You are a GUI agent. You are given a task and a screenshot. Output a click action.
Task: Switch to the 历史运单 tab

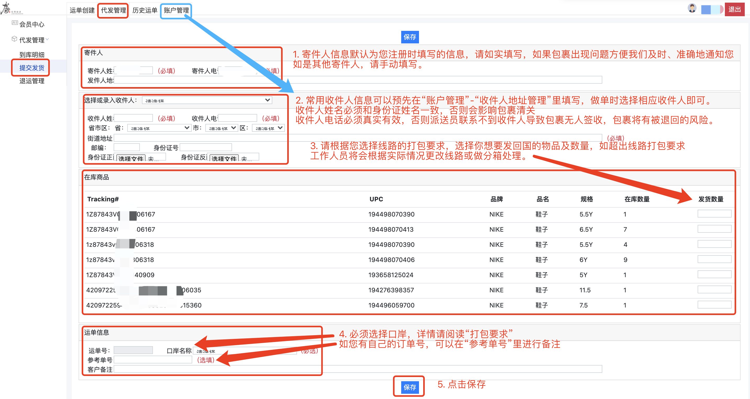point(145,10)
